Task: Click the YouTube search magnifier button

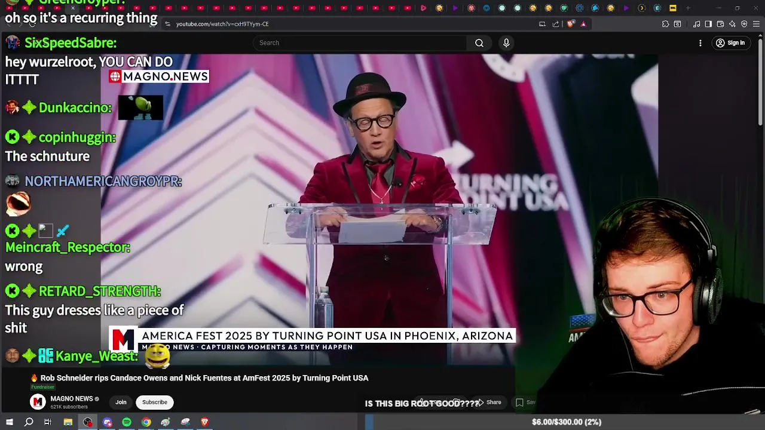Action: 479,43
